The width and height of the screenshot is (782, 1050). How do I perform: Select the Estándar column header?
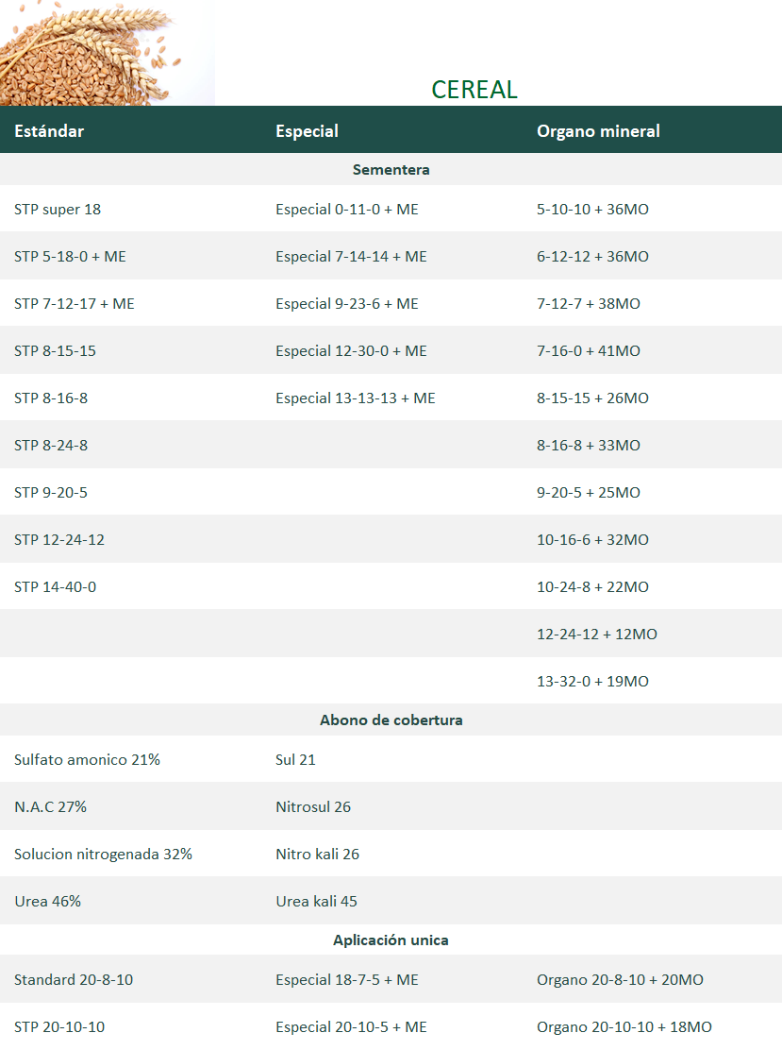[x=49, y=131]
